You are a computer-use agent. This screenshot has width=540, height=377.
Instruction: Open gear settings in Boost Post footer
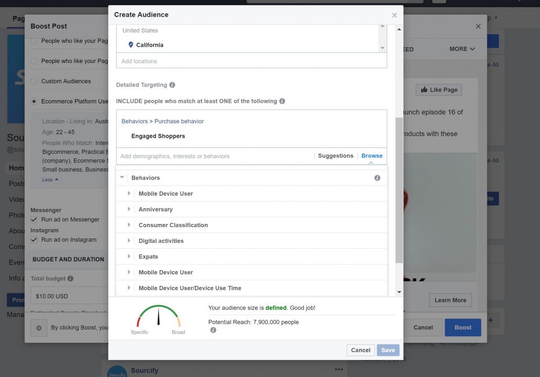pos(39,328)
